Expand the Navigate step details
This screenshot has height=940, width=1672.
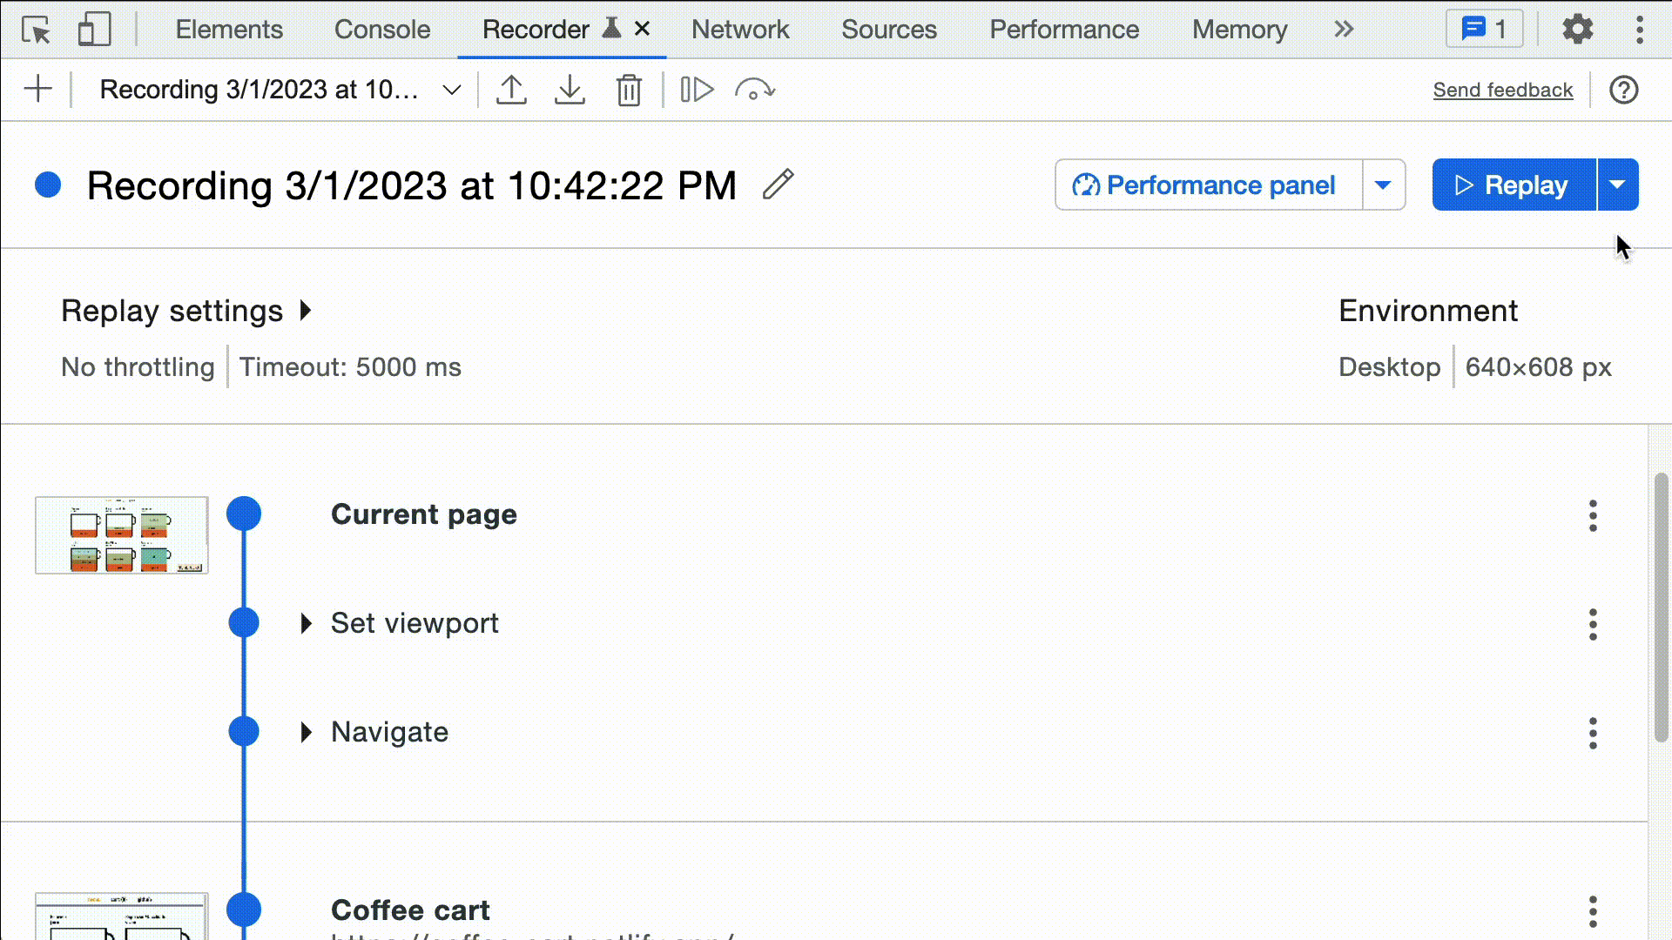click(x=307, y=731)
